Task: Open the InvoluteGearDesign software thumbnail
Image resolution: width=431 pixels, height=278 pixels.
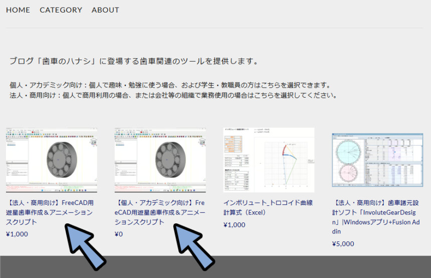Action: click(x=377, y=160)
